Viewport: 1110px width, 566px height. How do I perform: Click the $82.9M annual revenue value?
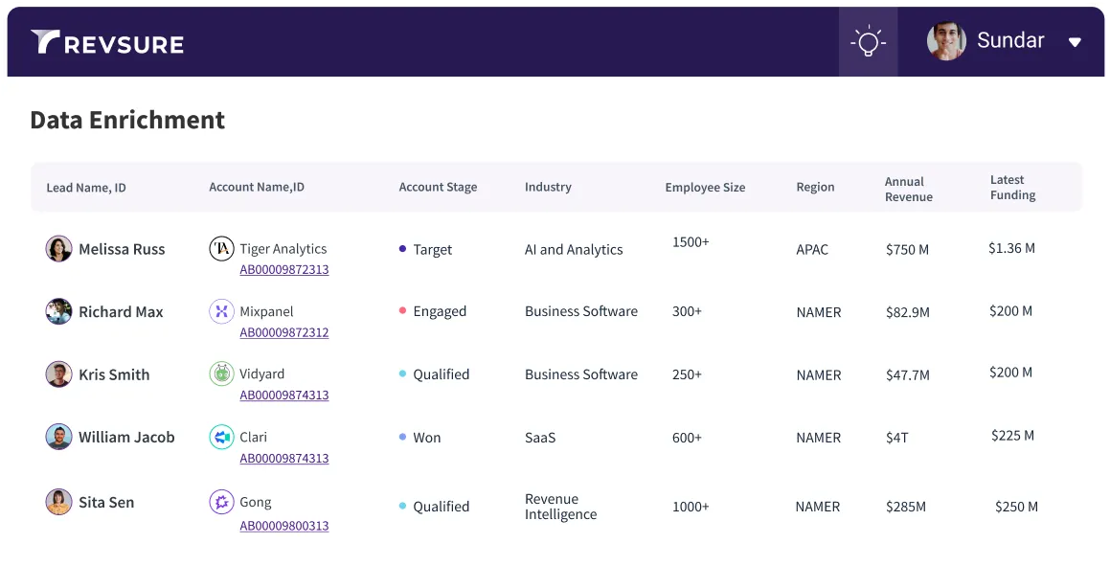click(x=908, y=313)
